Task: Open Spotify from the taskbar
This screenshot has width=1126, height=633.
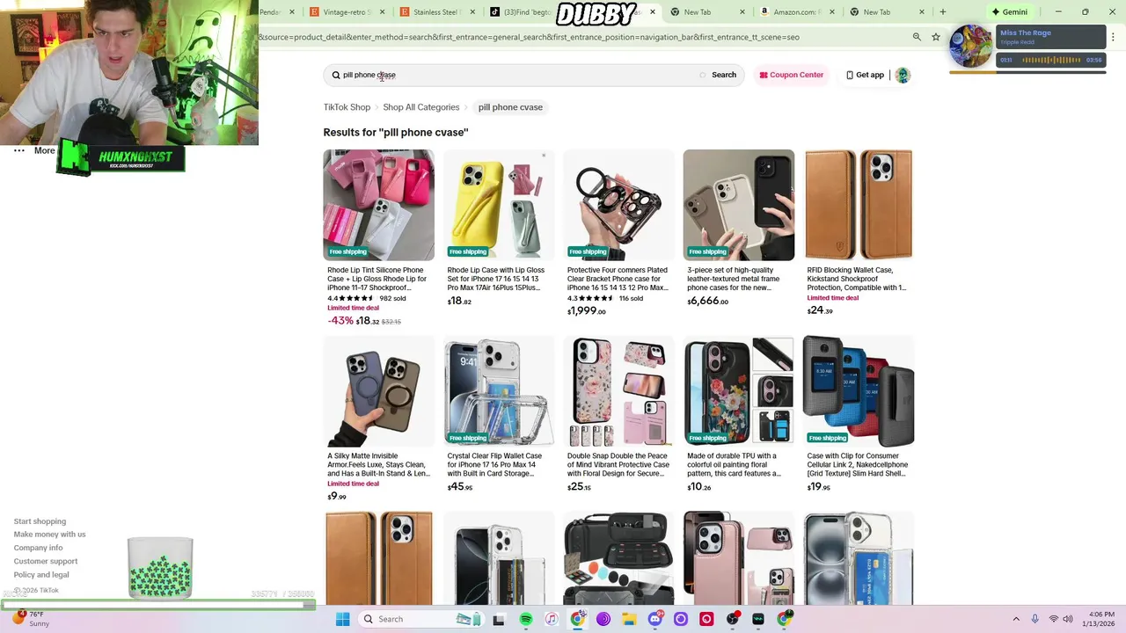Action: 526,619
